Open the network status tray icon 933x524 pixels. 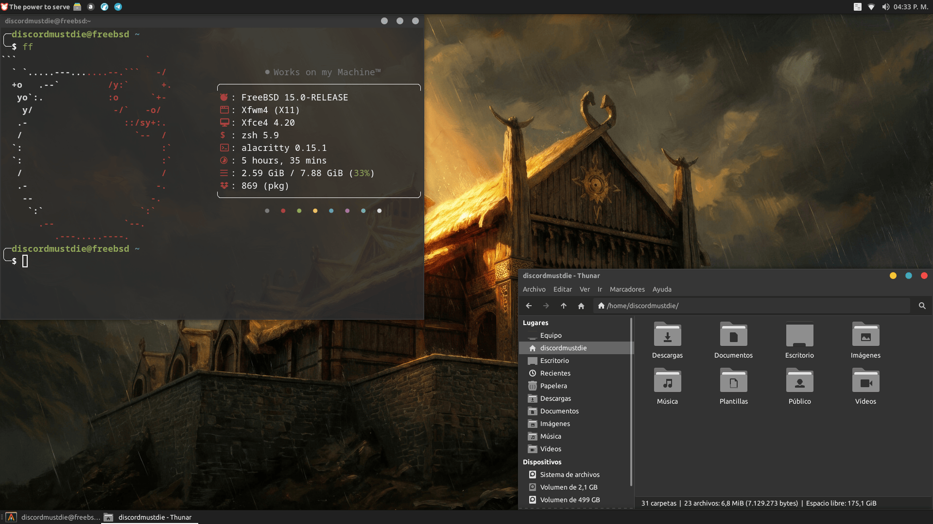click(871, 7)
